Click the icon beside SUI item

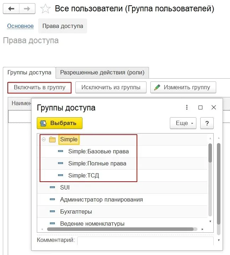pyautogui.click(x=52, y=188)
